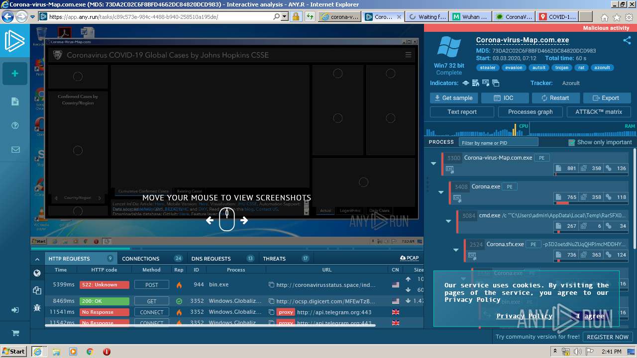Click the Restart button
Image resolution: width=637 pixels, height=358 pixels.
(555, 98)
